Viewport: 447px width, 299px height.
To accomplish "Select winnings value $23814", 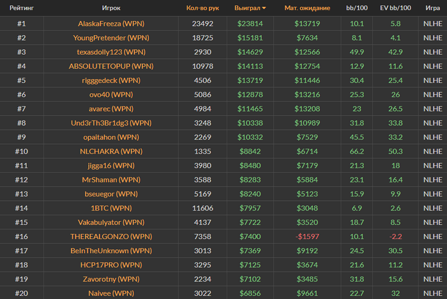I will pyautogui.click(x=250, y=24).
